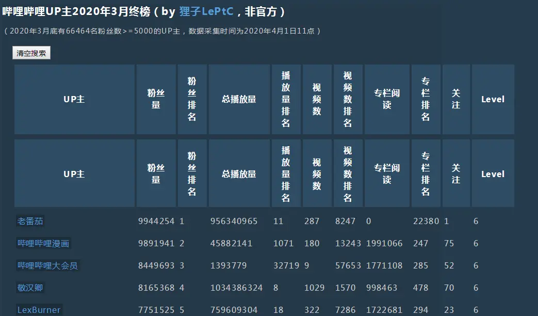The height and width of the screenshot is (316, 538).
Task: Click 专栏阅读 in second header row
Action: pos(387,173)
